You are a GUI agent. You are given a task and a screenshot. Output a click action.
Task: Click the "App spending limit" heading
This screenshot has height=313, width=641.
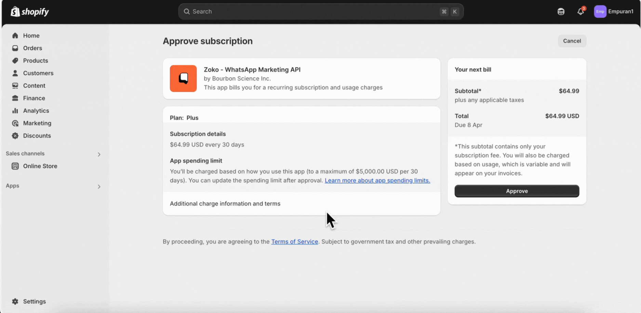click(196, 161)
